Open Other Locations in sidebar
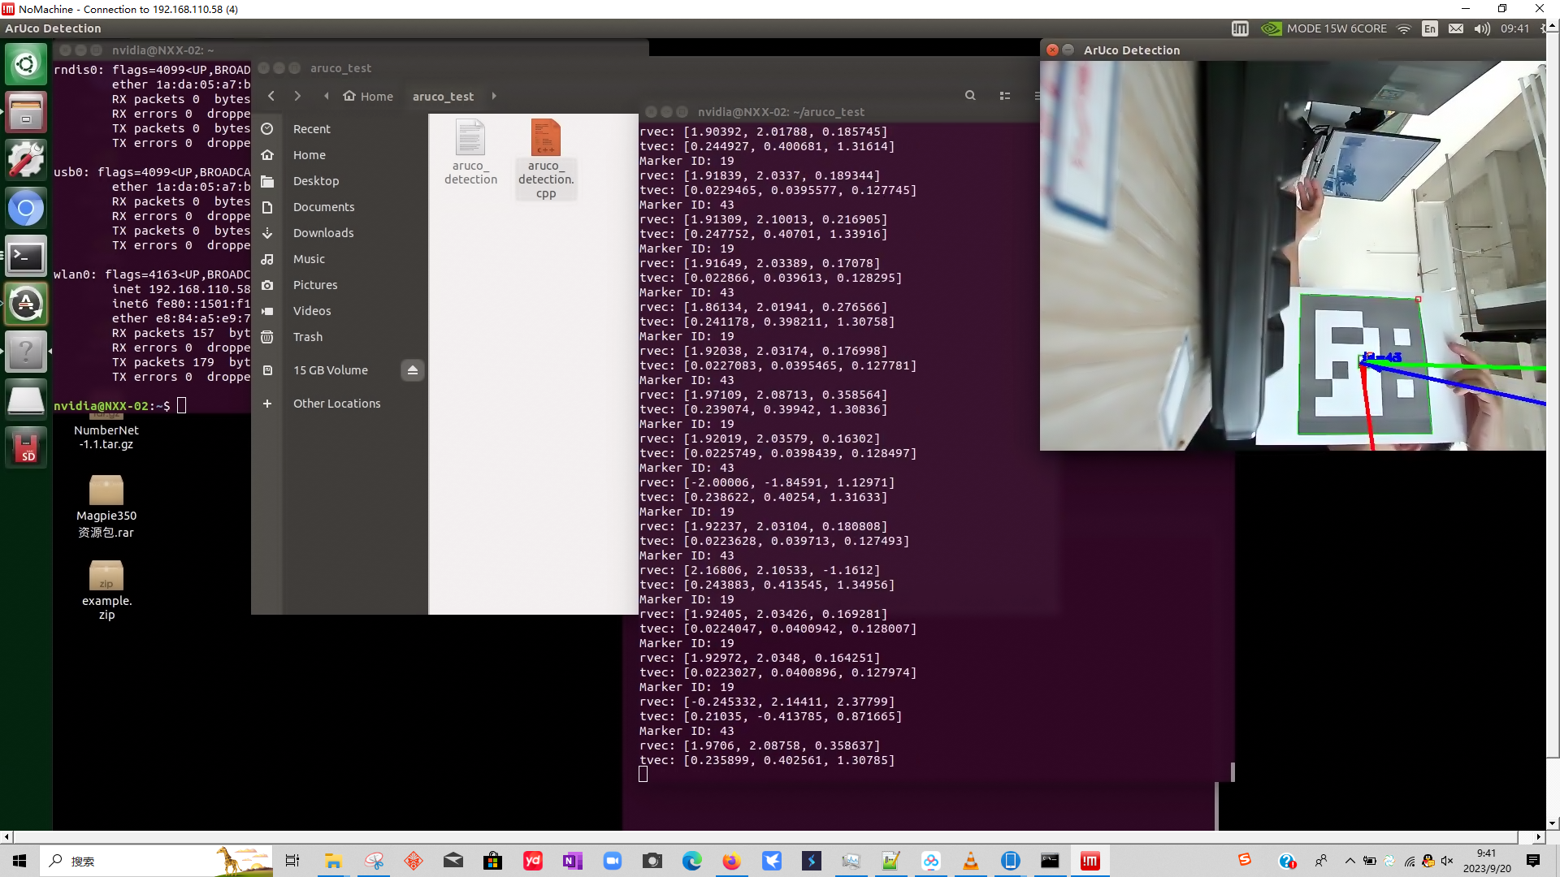Viewport: 1560px width, 877px height. click(340, 404)
